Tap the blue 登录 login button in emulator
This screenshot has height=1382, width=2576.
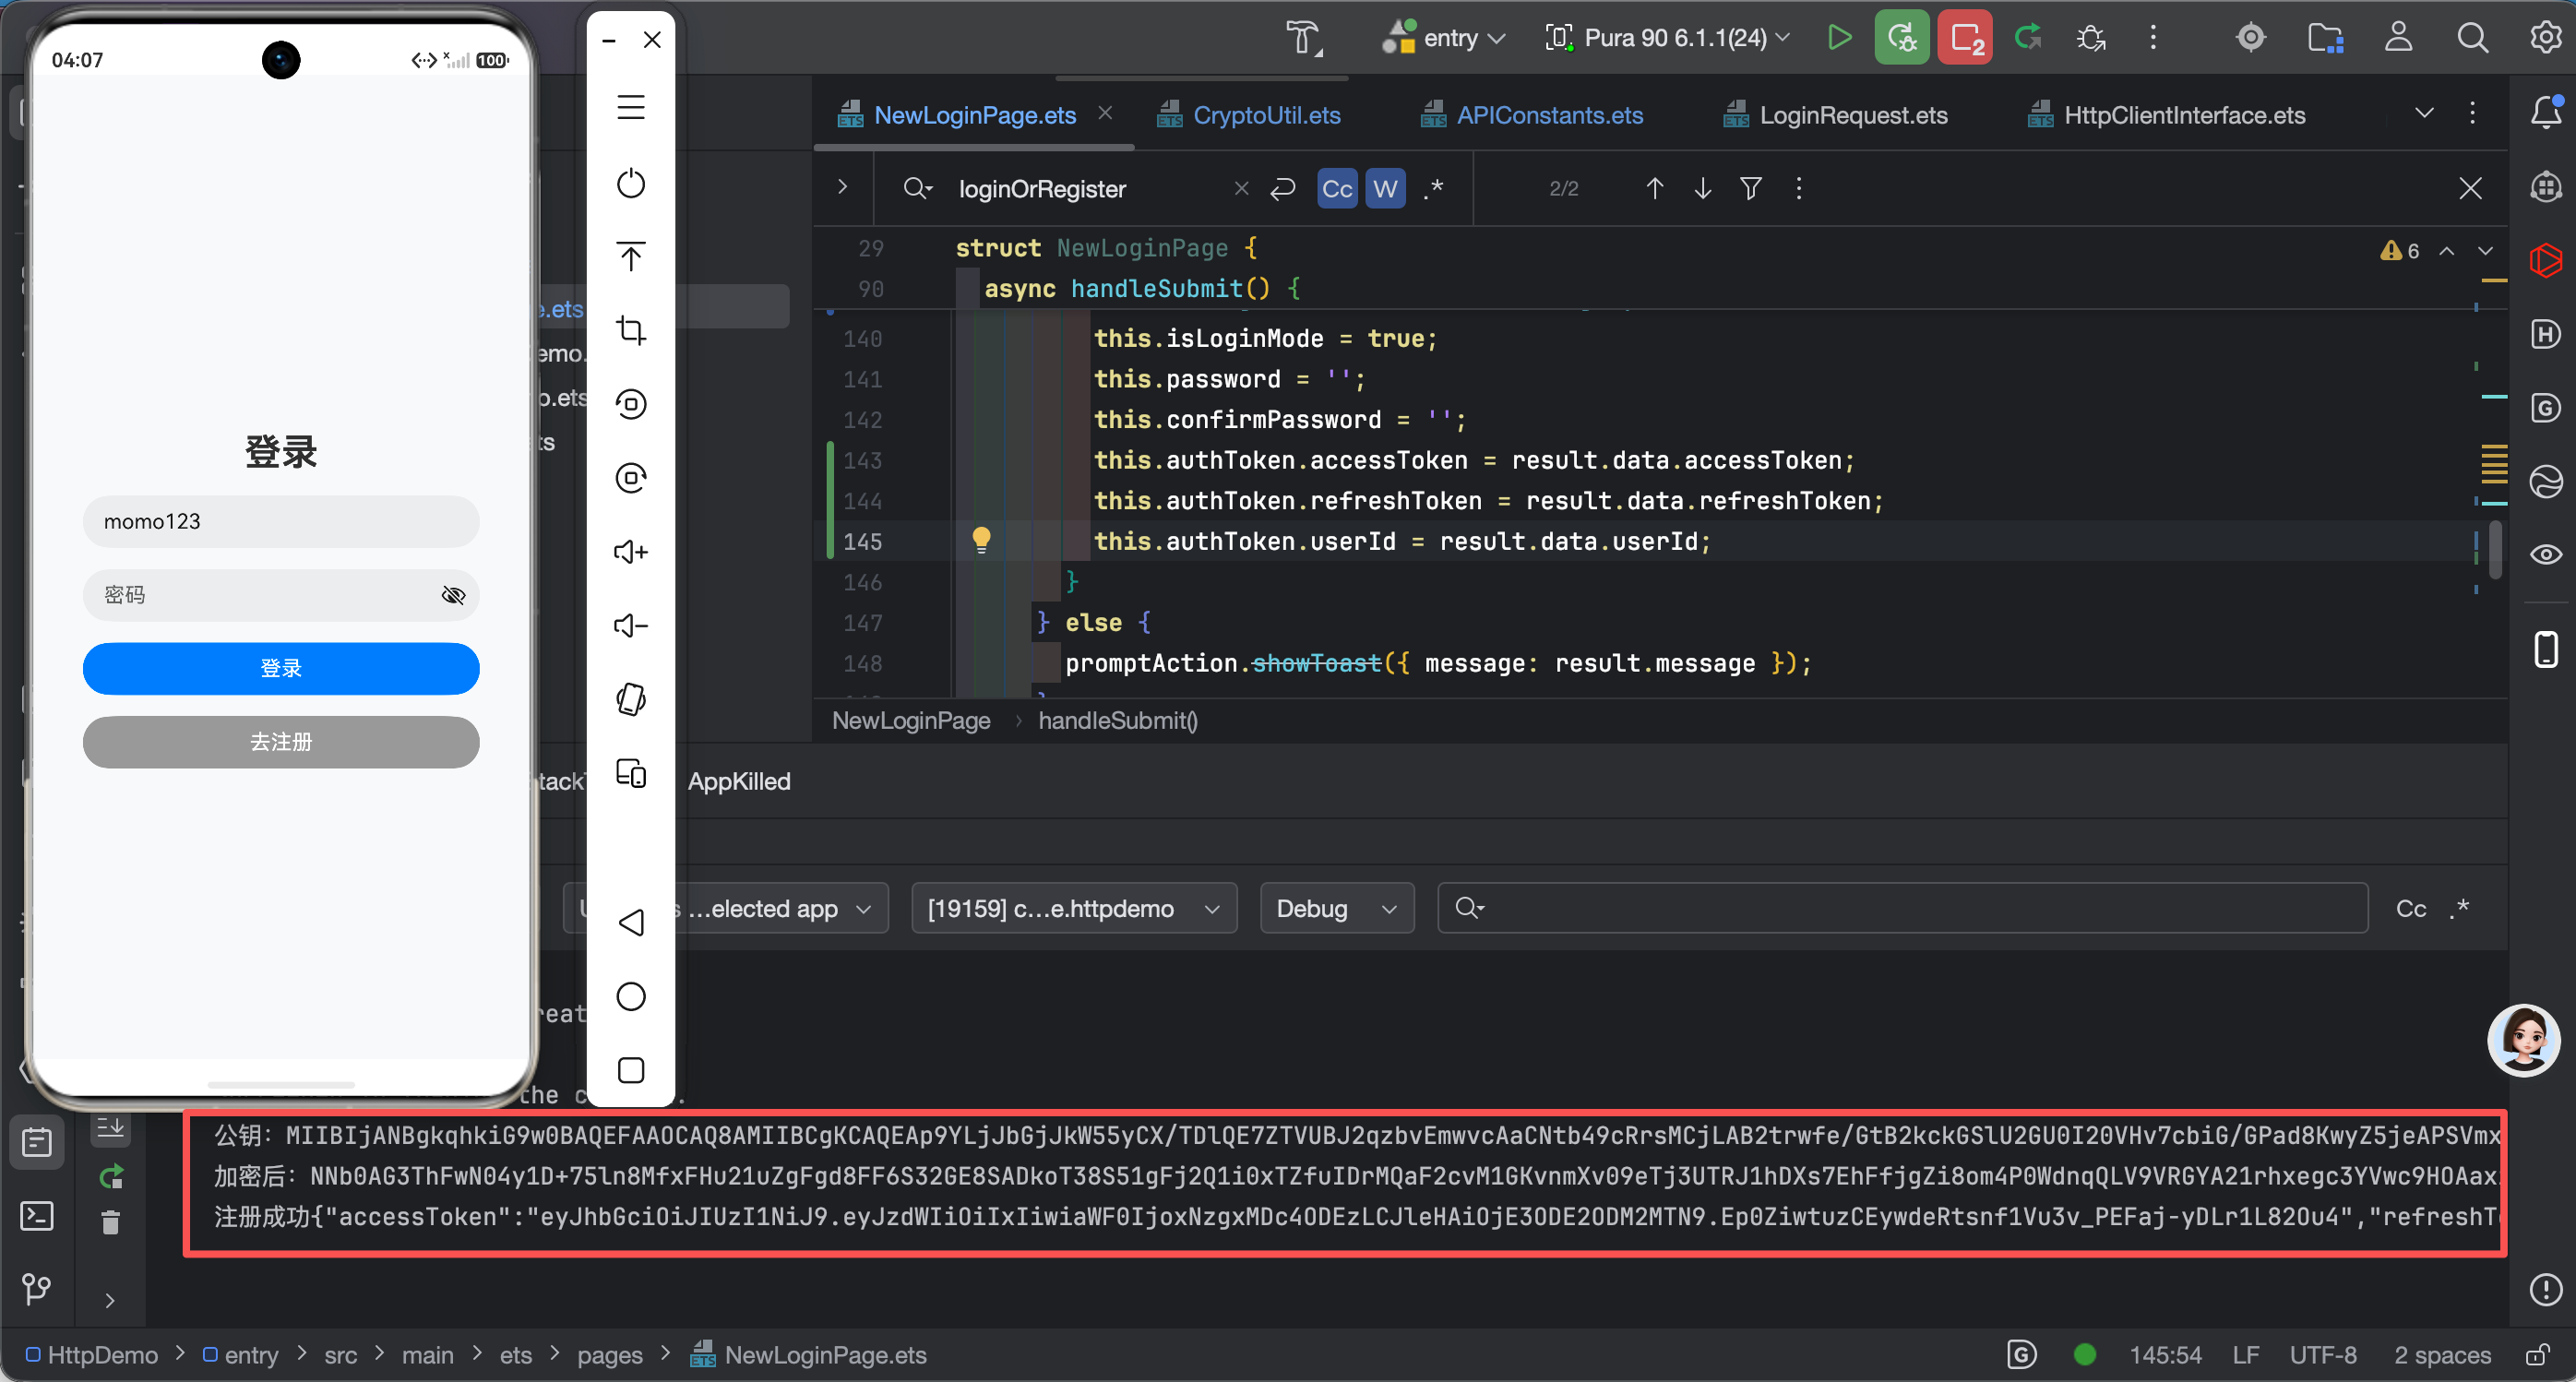281,668
